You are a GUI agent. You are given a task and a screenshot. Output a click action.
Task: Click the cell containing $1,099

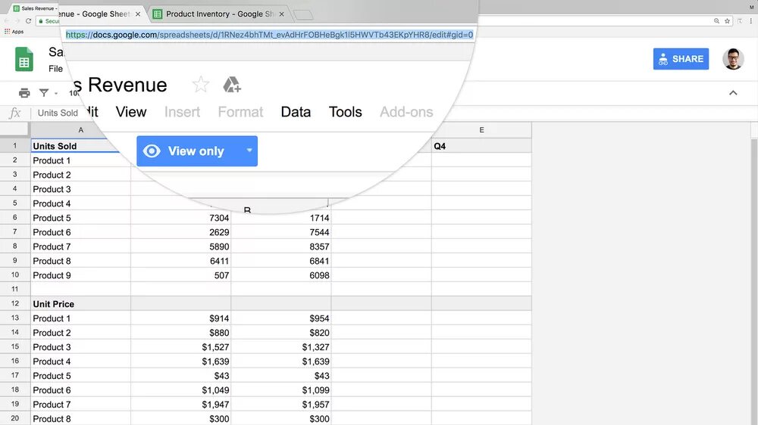[x=281, y=389]
